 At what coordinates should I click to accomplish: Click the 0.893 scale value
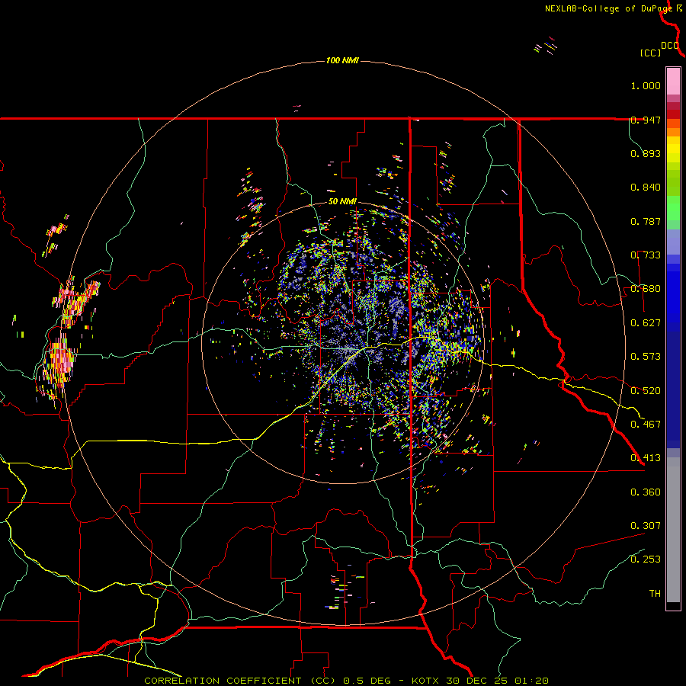click(646, 153)
